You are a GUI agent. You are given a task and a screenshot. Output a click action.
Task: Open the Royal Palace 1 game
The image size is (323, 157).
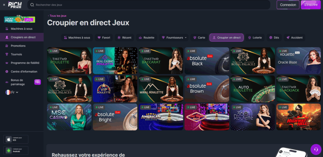point(69,89)
